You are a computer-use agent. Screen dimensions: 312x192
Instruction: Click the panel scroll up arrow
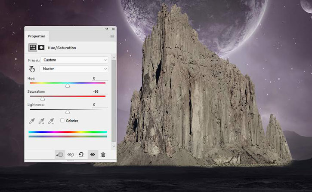pyautogui.click(x=114, y=58)
